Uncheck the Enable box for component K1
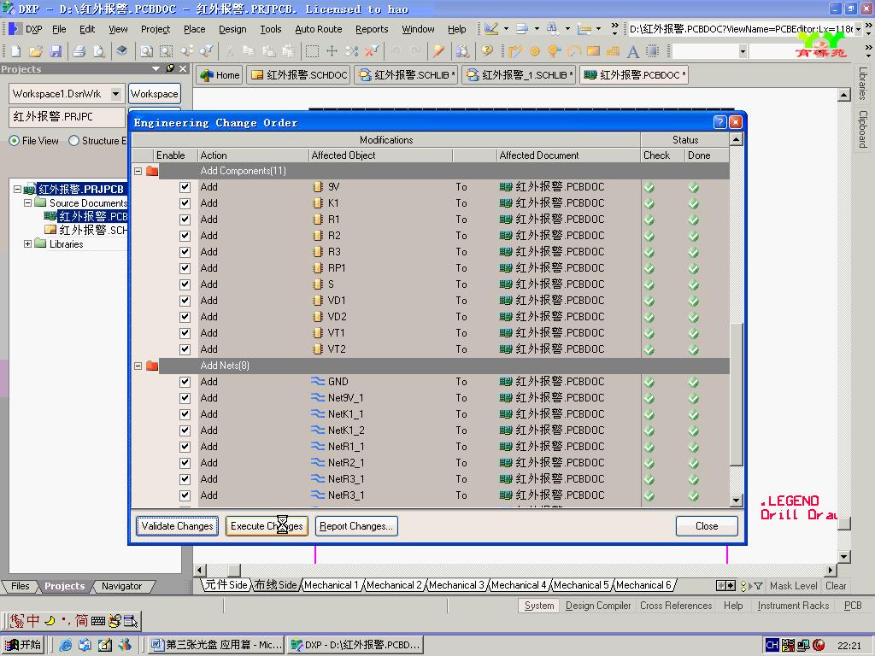 click(185, 203)
